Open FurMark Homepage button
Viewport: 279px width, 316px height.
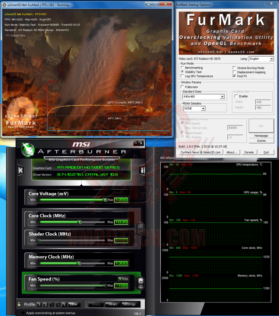[x=261, y=136]
